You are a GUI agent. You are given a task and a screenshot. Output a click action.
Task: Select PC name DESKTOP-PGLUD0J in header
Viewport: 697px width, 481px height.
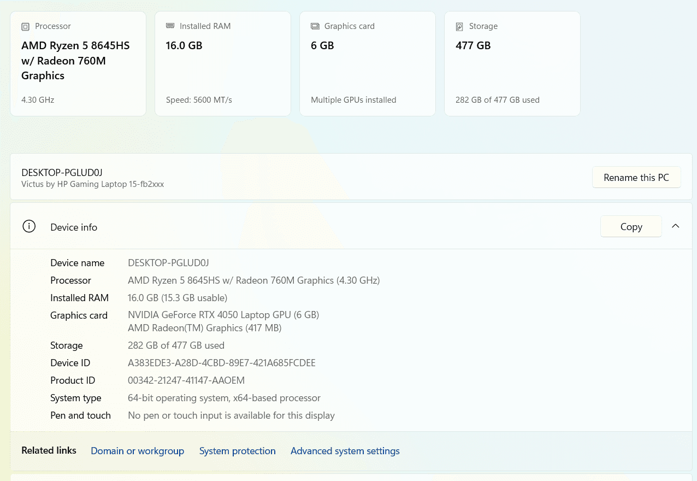(x=62, y=173)
